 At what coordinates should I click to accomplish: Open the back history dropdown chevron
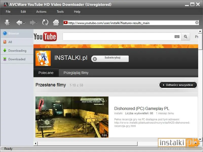(24, 23)
